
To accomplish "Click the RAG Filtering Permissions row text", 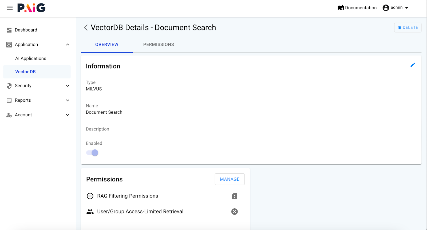I will pyautogui.click(x=128, y=196).
